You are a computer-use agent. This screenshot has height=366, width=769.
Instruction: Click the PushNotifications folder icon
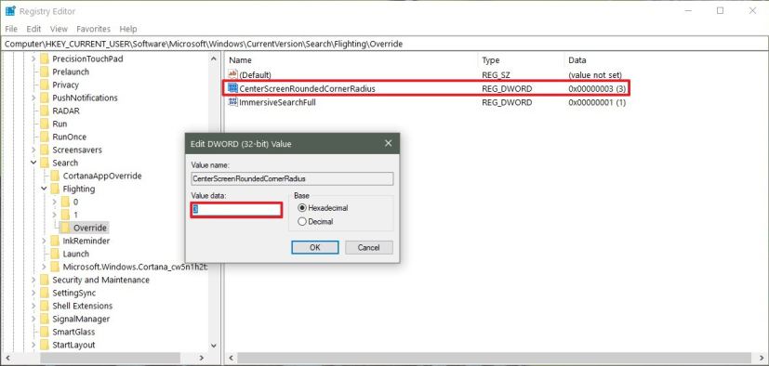[x=45, y=98]
